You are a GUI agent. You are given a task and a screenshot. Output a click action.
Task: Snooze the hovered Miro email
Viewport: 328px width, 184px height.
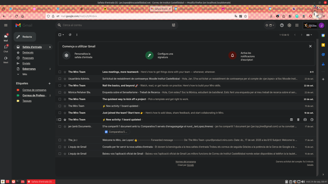312,119
